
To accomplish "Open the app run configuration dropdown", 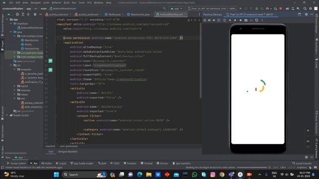I will [x=176, y=9].
